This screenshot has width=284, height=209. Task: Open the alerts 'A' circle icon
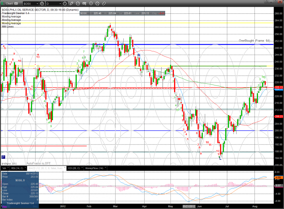pyautogui.click(x=97, y=4)
